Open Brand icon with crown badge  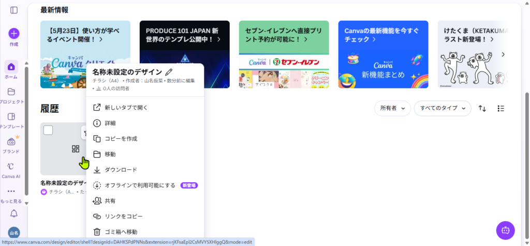click(x=11, y=142)
